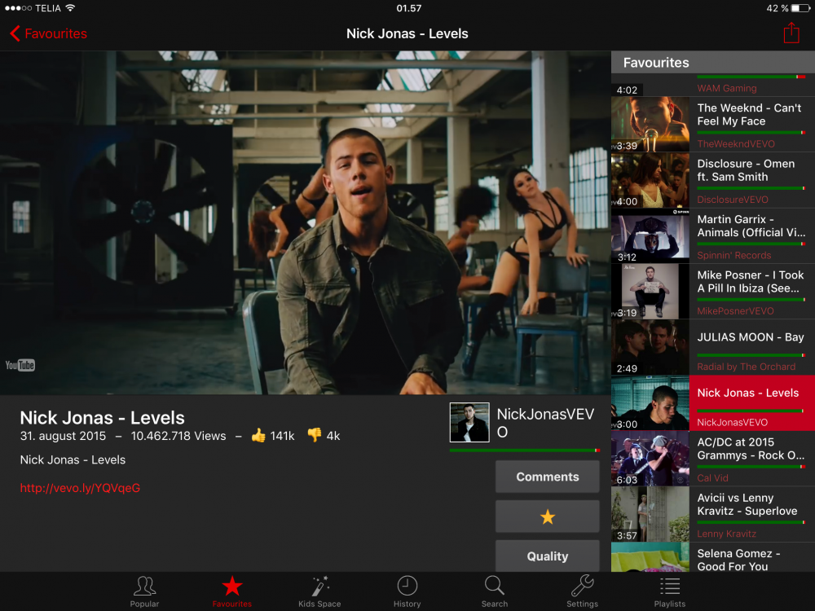Click the YouTube logo on the video
815x611 pixels.
tap(20, 365)
